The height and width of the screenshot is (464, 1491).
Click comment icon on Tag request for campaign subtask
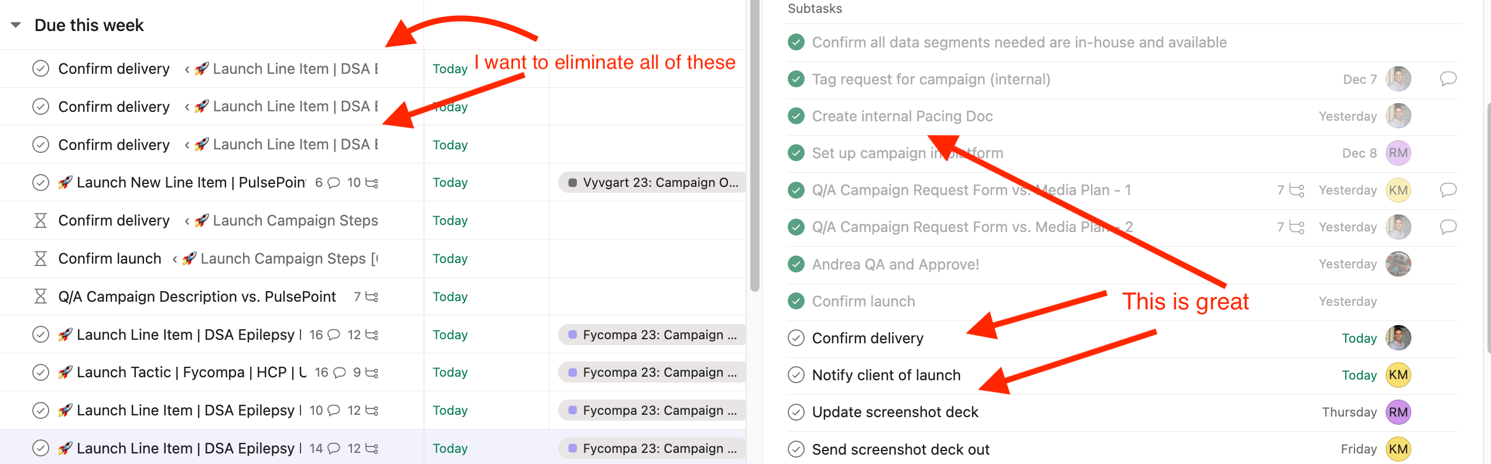(1448, 79)
